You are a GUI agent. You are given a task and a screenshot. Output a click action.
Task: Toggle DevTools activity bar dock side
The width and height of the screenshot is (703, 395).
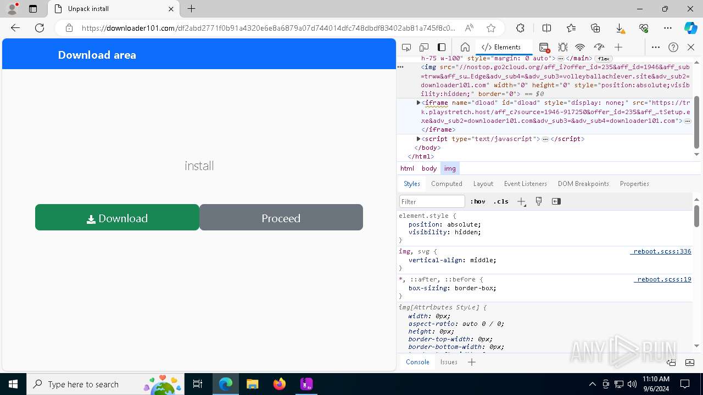(442, 47)
